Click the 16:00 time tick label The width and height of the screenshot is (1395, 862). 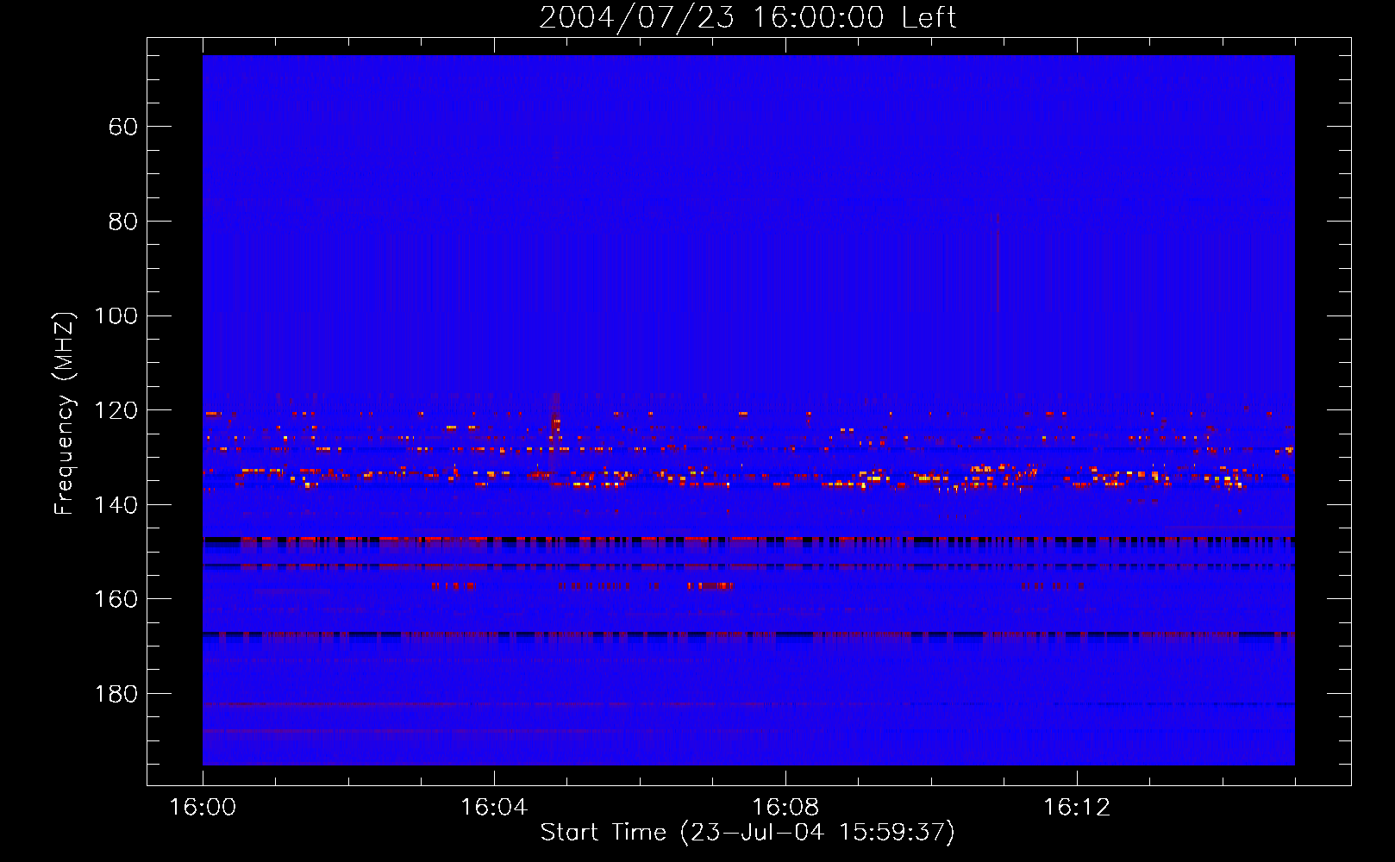203,808
